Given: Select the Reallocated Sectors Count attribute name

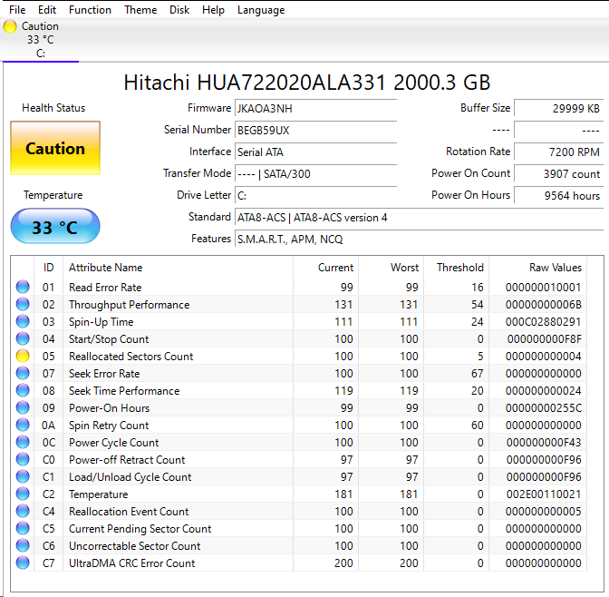Looking at the screenshot, I should [130, 357].
